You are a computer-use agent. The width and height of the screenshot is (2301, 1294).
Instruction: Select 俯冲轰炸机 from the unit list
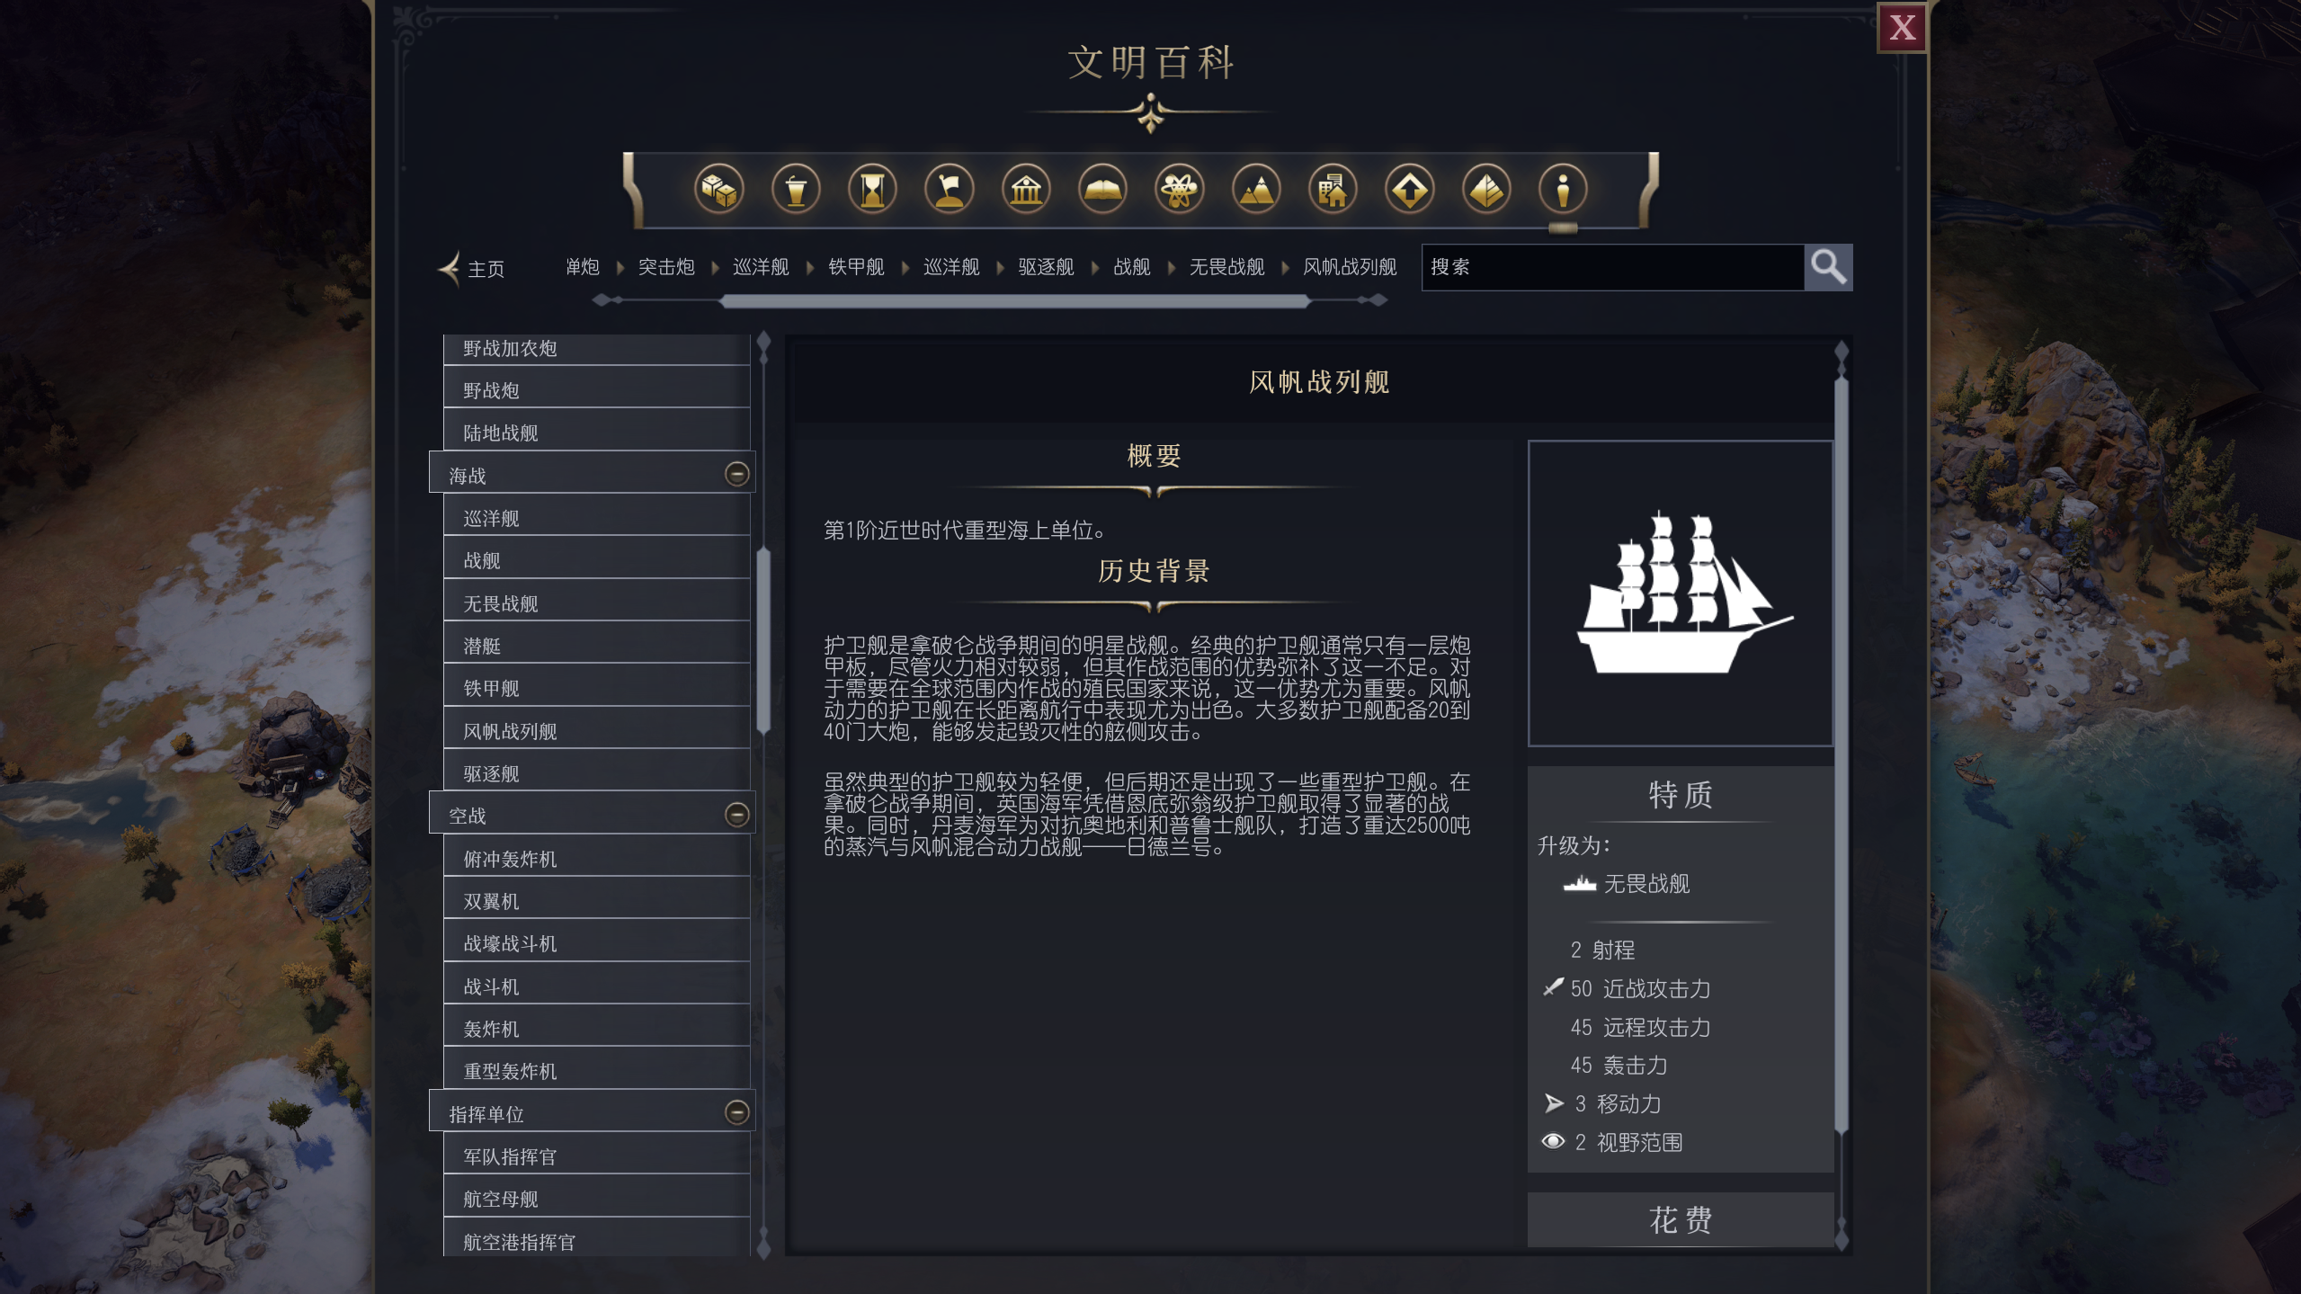[596, 859]
